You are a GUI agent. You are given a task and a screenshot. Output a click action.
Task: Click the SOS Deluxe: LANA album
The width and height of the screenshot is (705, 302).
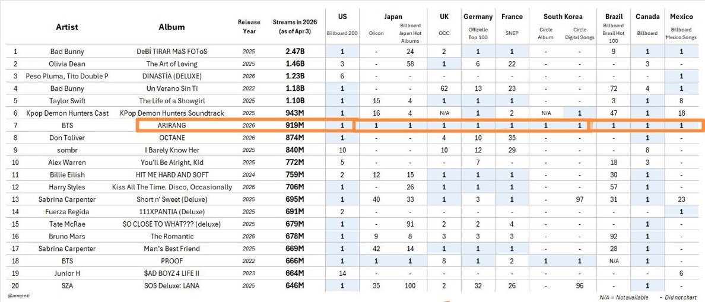click(x=172, y=285)
